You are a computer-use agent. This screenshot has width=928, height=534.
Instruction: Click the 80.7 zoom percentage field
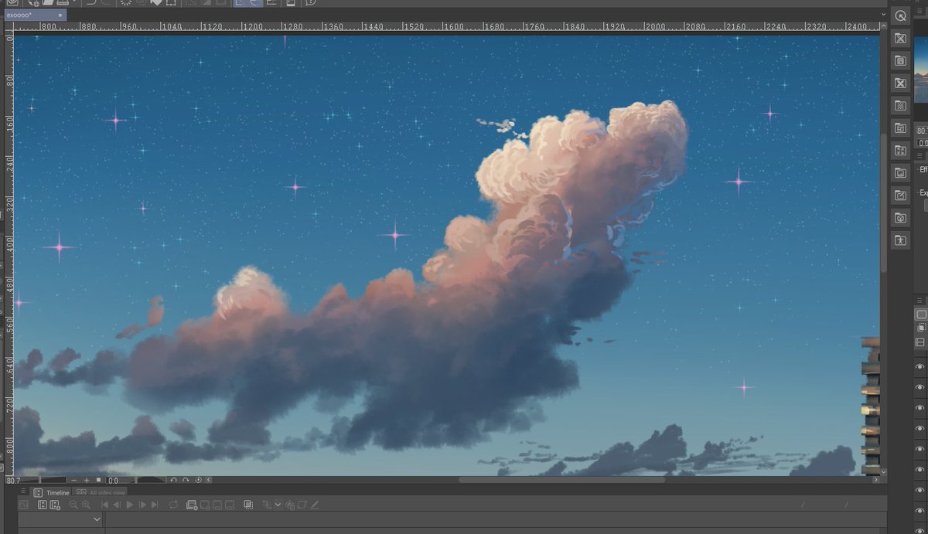(x=14, y=480)
